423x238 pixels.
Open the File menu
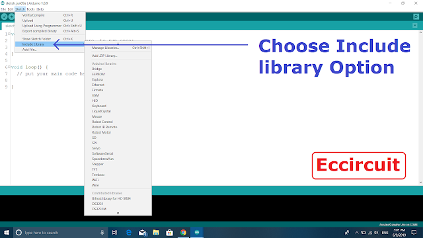pos(3,9)
